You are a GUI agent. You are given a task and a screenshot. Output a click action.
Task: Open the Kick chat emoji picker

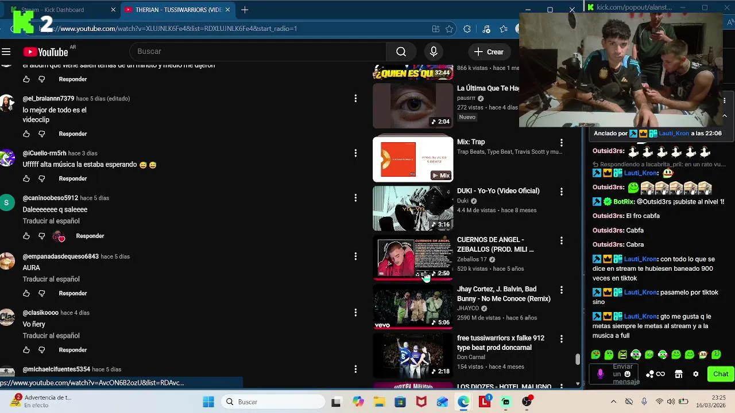tap(627, 374)
